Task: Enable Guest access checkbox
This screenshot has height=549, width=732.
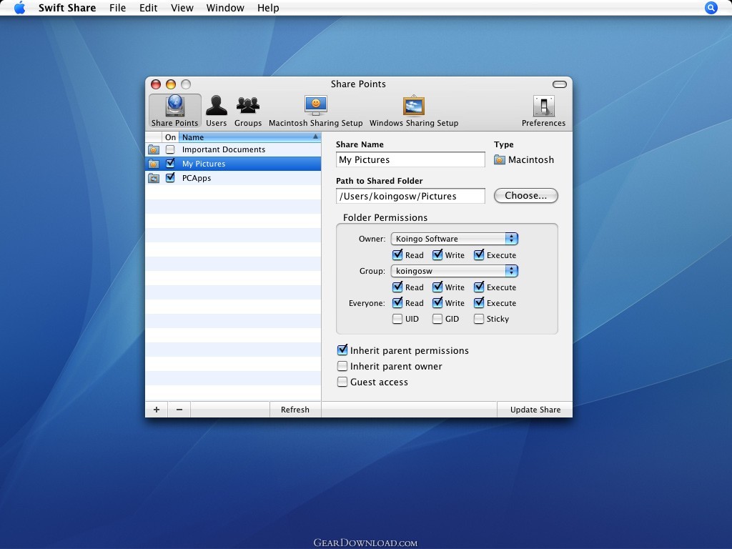Action: (x=342, y=382)
